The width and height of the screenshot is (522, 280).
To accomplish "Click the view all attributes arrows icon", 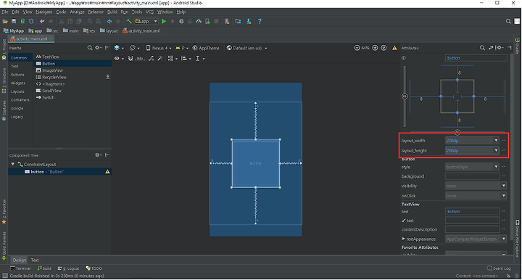I will pyautogui.click(x=491, y=48).
